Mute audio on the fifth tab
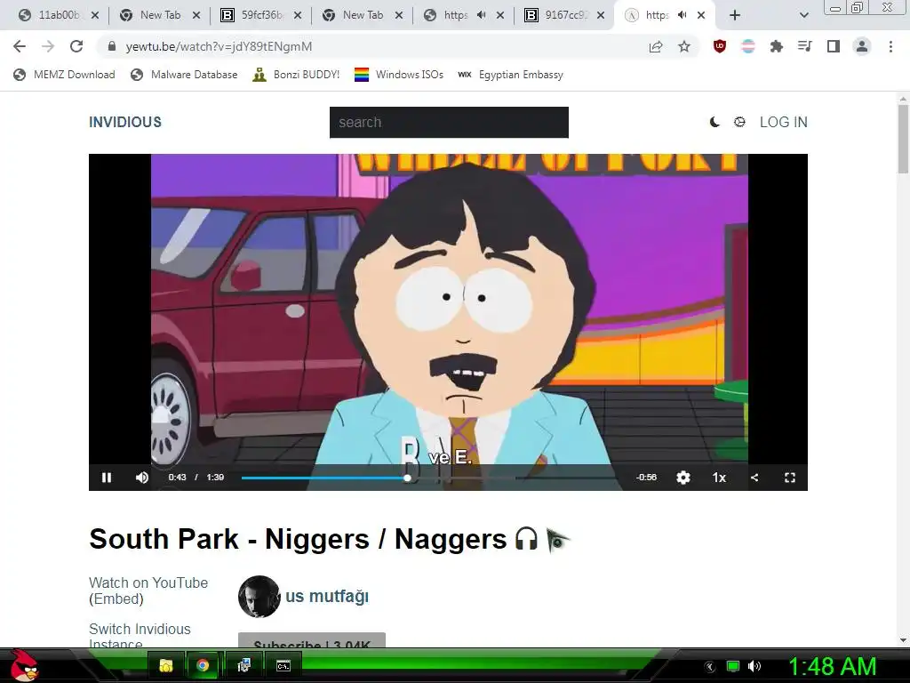Image resolution: width=910 pixels, height=683 pixels. point(481,15)
